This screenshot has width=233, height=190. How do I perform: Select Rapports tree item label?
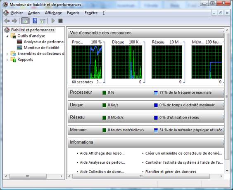click(25, 60)
